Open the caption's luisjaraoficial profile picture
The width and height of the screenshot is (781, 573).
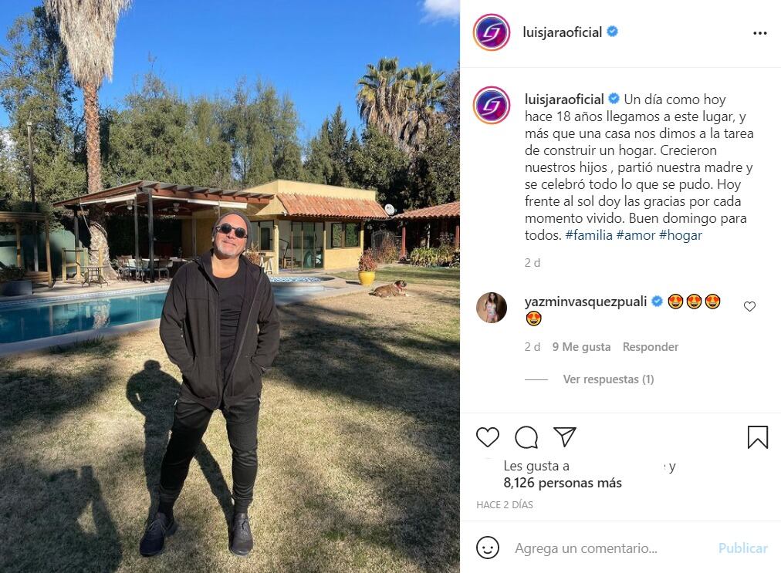(x=491, y=105)
